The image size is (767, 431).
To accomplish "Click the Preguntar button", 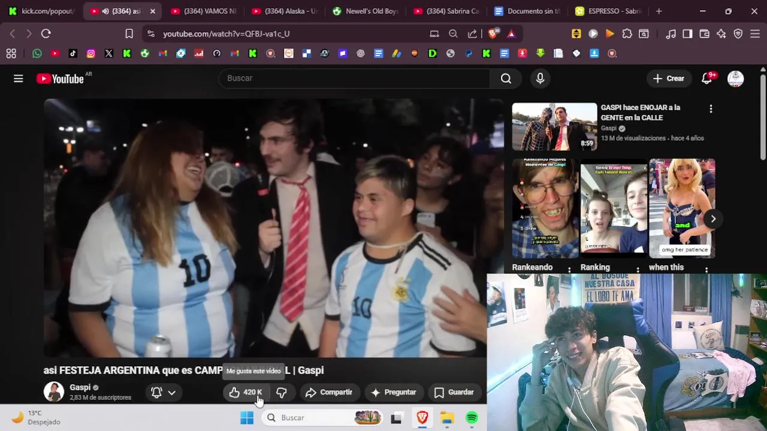I will [393, 392].
